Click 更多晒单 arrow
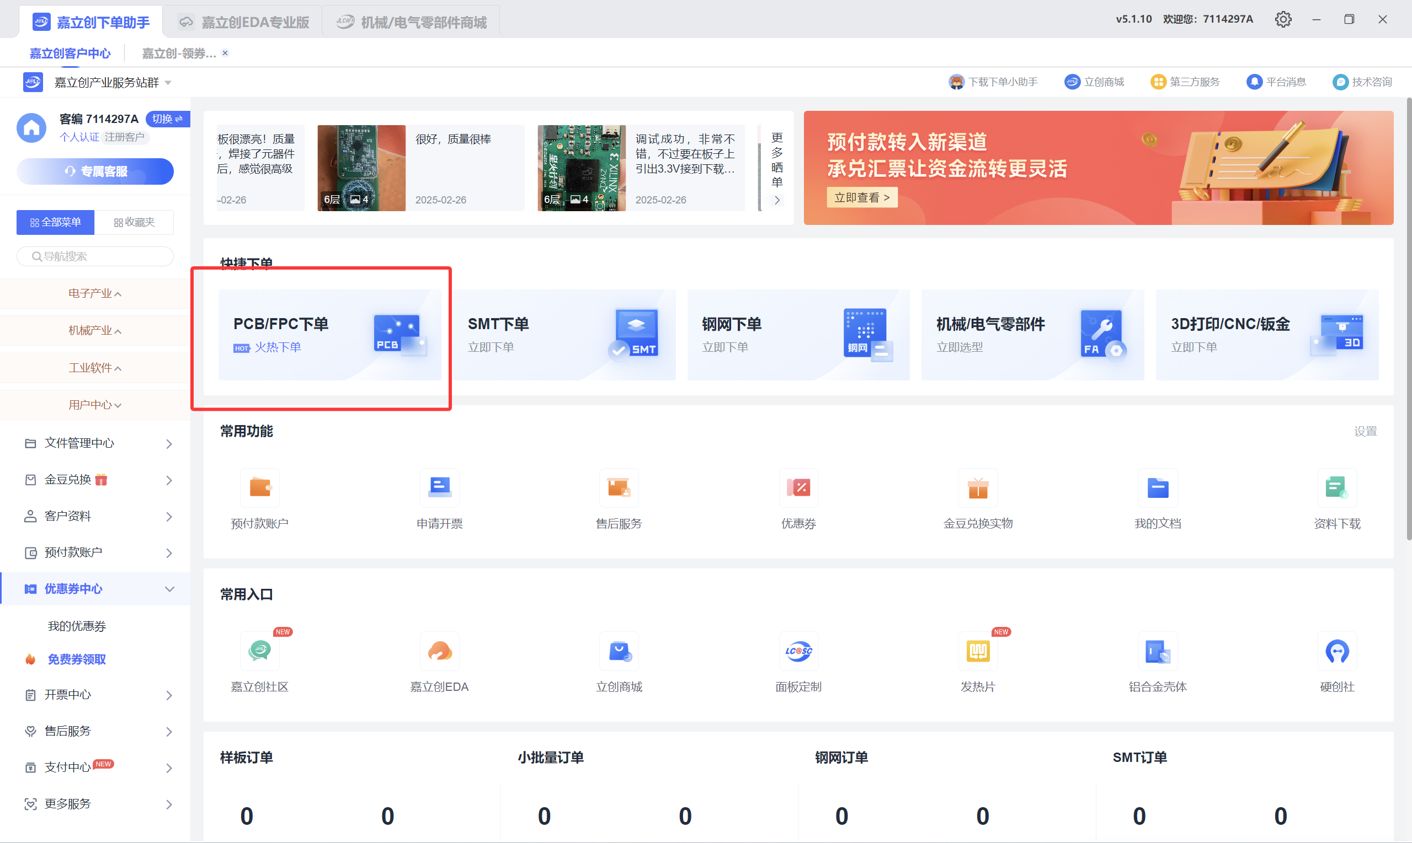The width and height of the screenshot is (1412, 843). 776,200
